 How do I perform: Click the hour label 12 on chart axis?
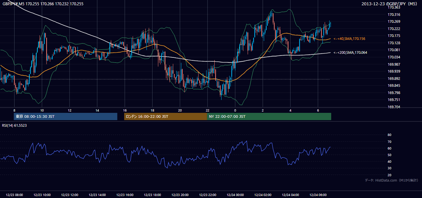[69, 110]
